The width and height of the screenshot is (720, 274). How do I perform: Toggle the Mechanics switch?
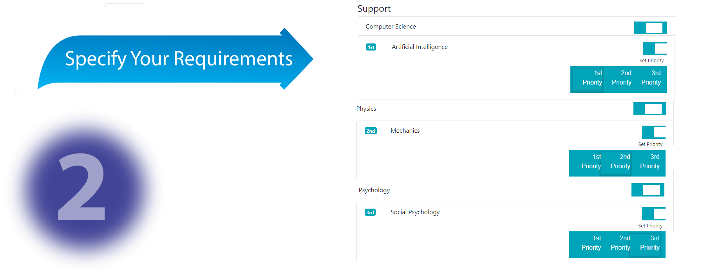pos(653,132)
